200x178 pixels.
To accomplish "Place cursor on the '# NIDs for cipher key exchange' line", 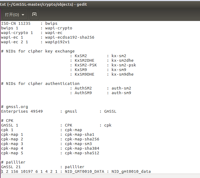I will tap(38, 51).
